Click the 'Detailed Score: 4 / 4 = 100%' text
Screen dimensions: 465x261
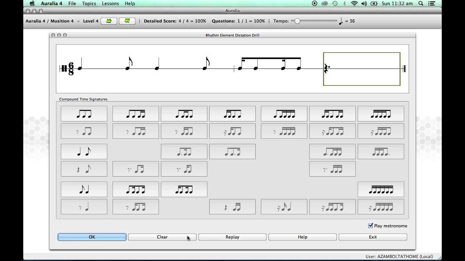point(175,21)
